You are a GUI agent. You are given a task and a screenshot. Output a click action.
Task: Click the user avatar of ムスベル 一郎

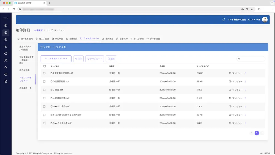tap(265, 20)
